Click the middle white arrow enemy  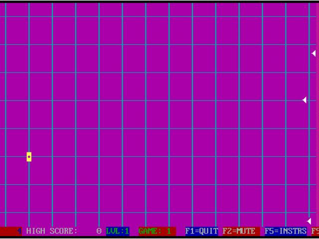[305, 100]
